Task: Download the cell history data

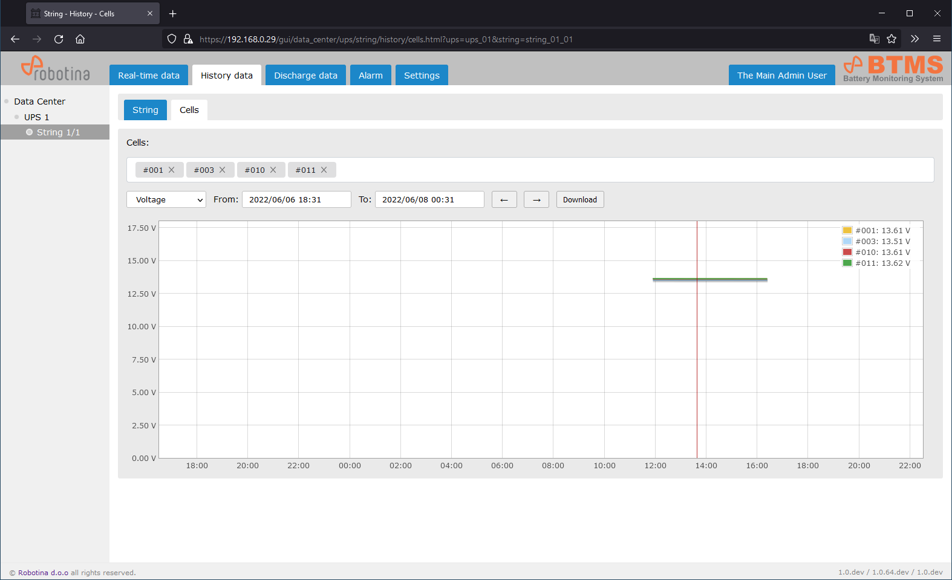Action: [x=579, y=200]
